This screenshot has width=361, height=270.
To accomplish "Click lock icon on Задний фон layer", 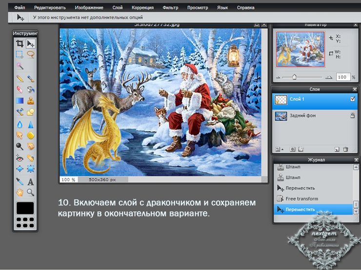I will click(x=353, y=115).
